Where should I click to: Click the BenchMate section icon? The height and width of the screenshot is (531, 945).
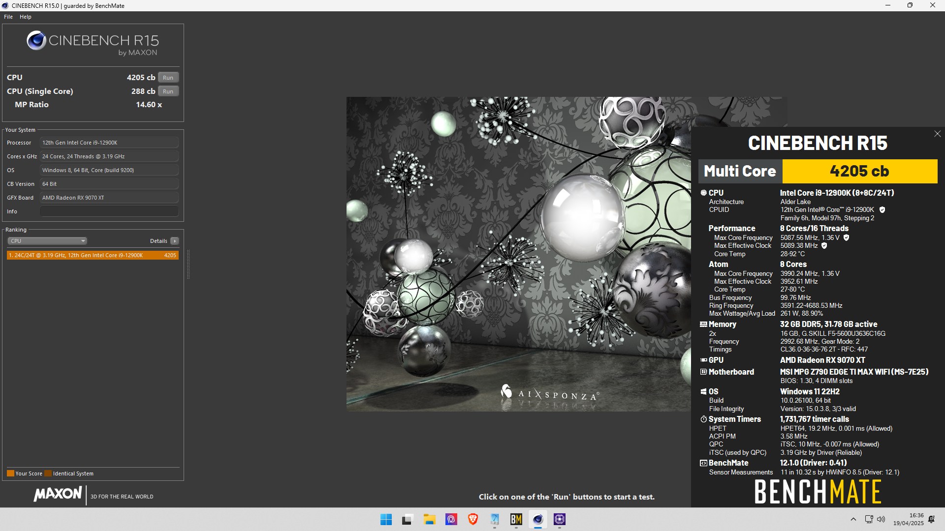[703, 463]
